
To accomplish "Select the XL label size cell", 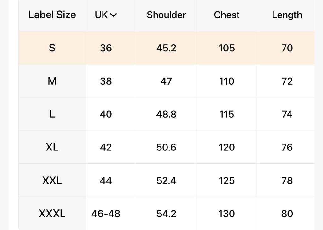I will pyautogui.click(x=52, y=147).
